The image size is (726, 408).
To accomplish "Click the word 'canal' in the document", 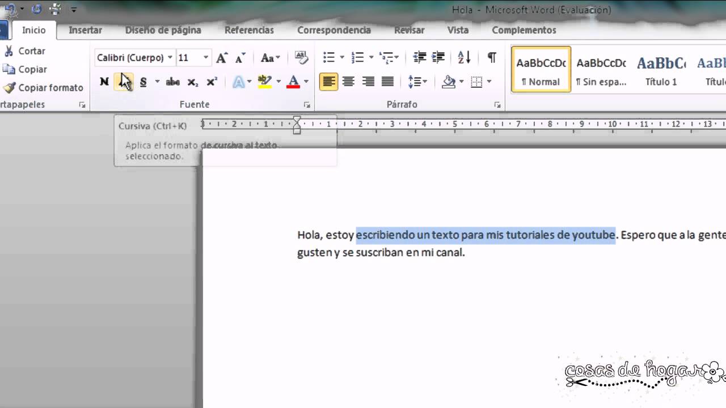I will (449, 253).
